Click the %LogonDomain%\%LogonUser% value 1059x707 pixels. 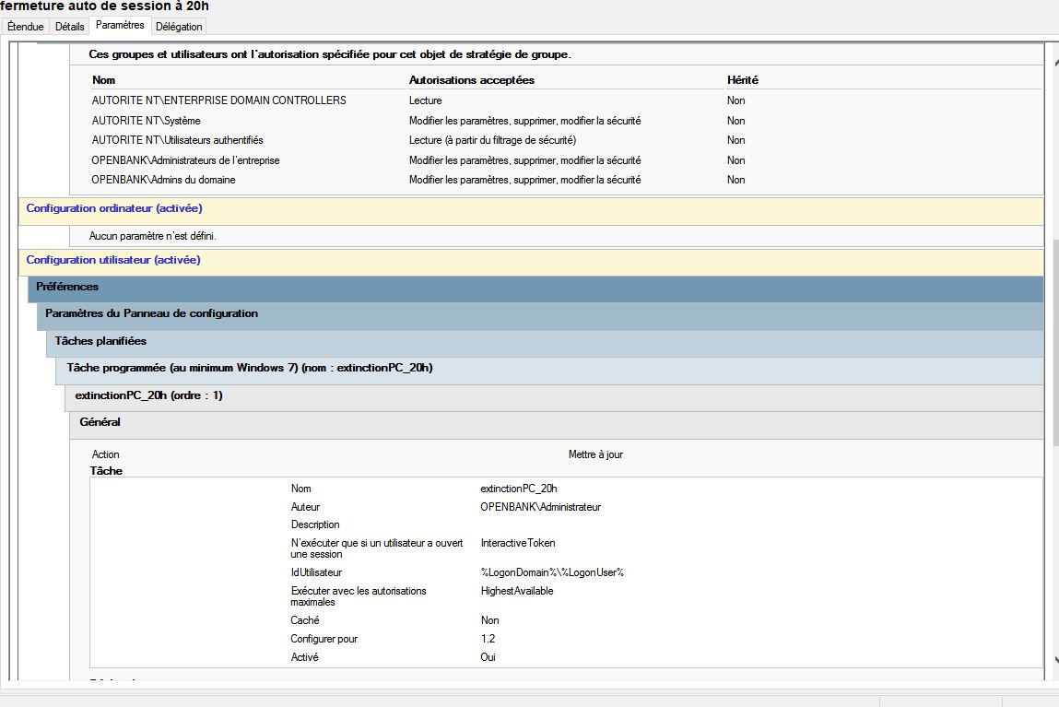(x=552, y=572)
